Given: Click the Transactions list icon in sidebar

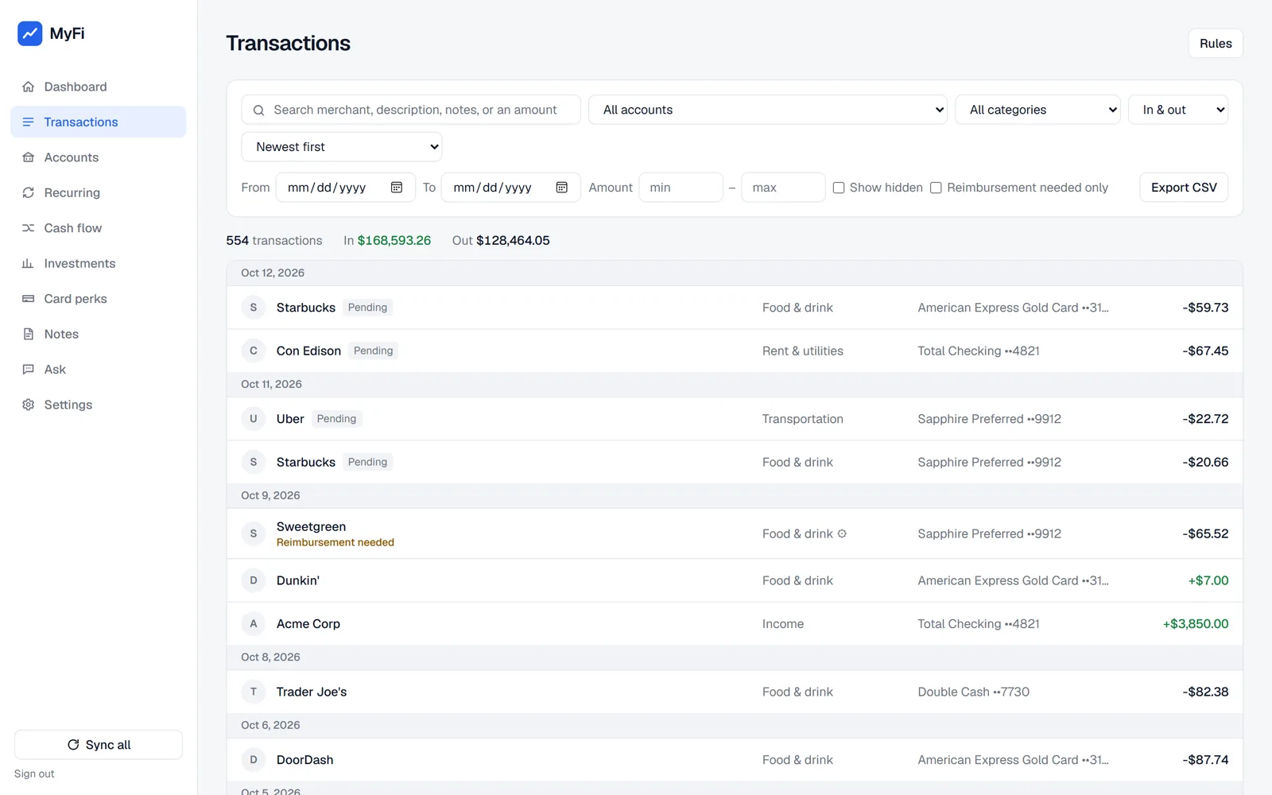Looking at the screenshot, I should coord(28,122).
